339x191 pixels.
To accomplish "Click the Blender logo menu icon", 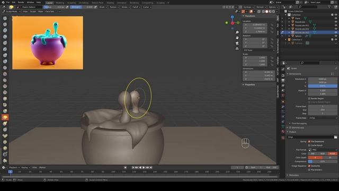I will coord(3,2).
